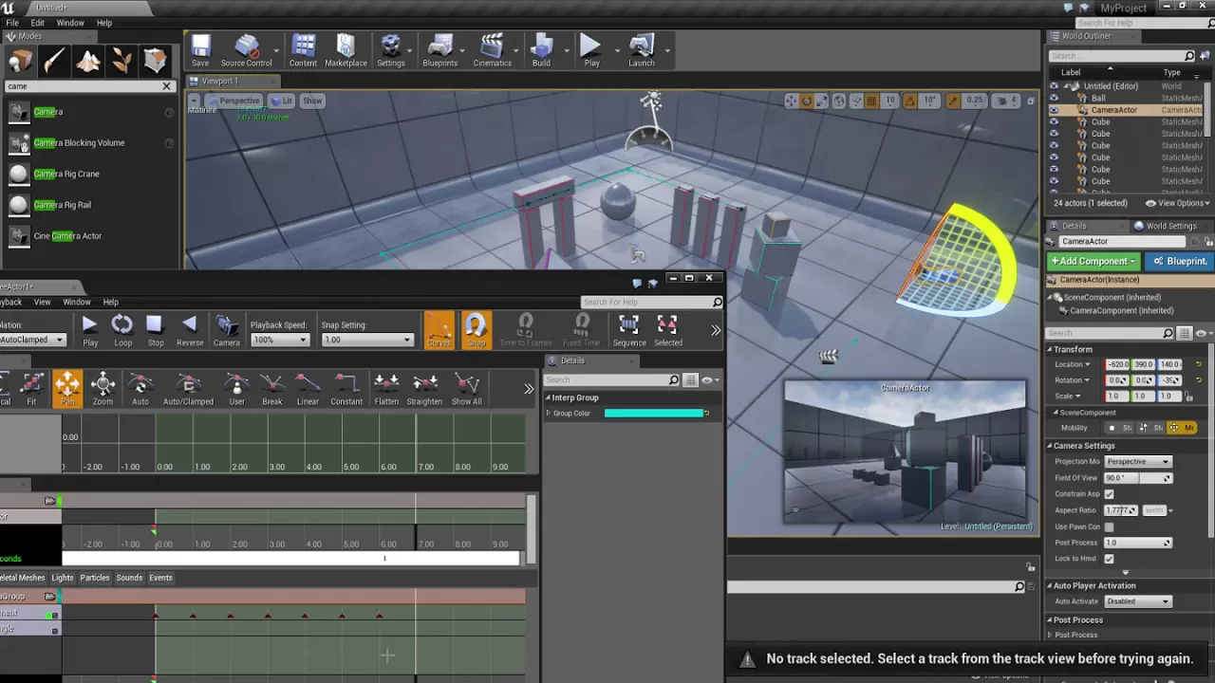The height and width of the screenshot is (683, 1215).
Task: Toggle the Use Pawn Control Rotation checkbox
Action: (x=1109, y=526)
